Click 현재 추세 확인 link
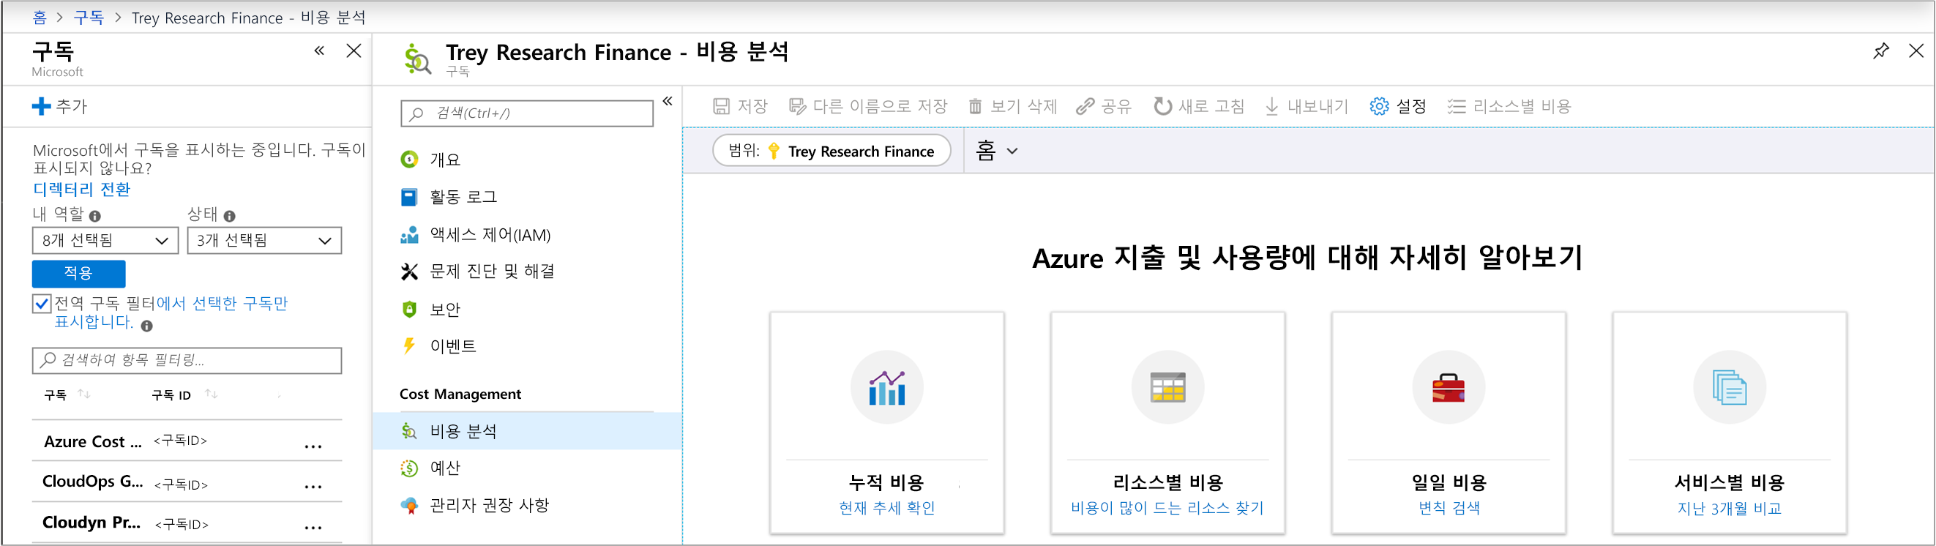 pos(887,509)
